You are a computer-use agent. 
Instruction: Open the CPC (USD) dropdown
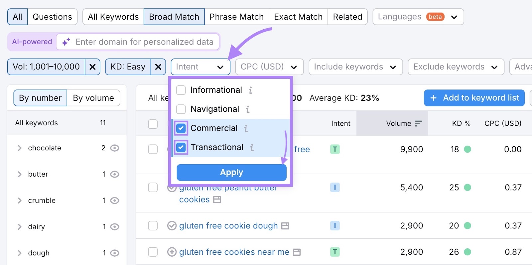tap(269, 66)
